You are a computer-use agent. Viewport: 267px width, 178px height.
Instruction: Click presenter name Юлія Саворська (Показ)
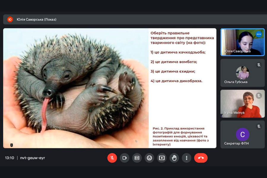click(36, 20)
